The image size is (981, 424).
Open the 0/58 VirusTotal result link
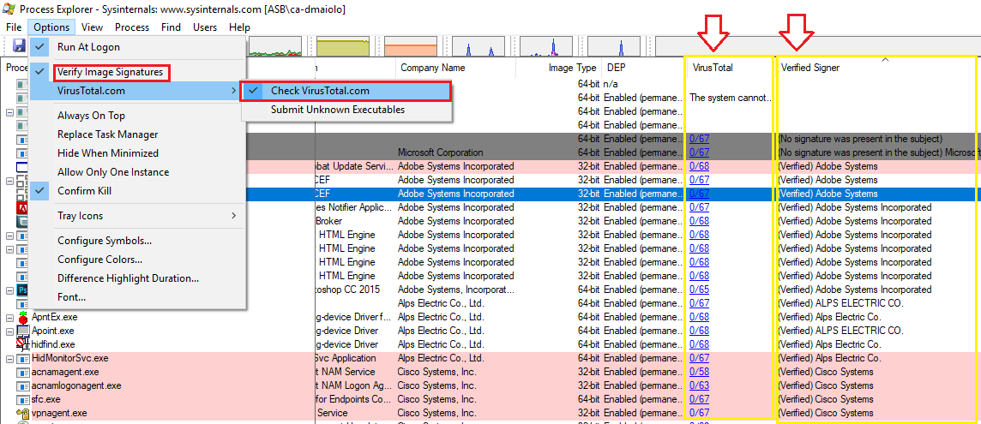tap(699, 372)
